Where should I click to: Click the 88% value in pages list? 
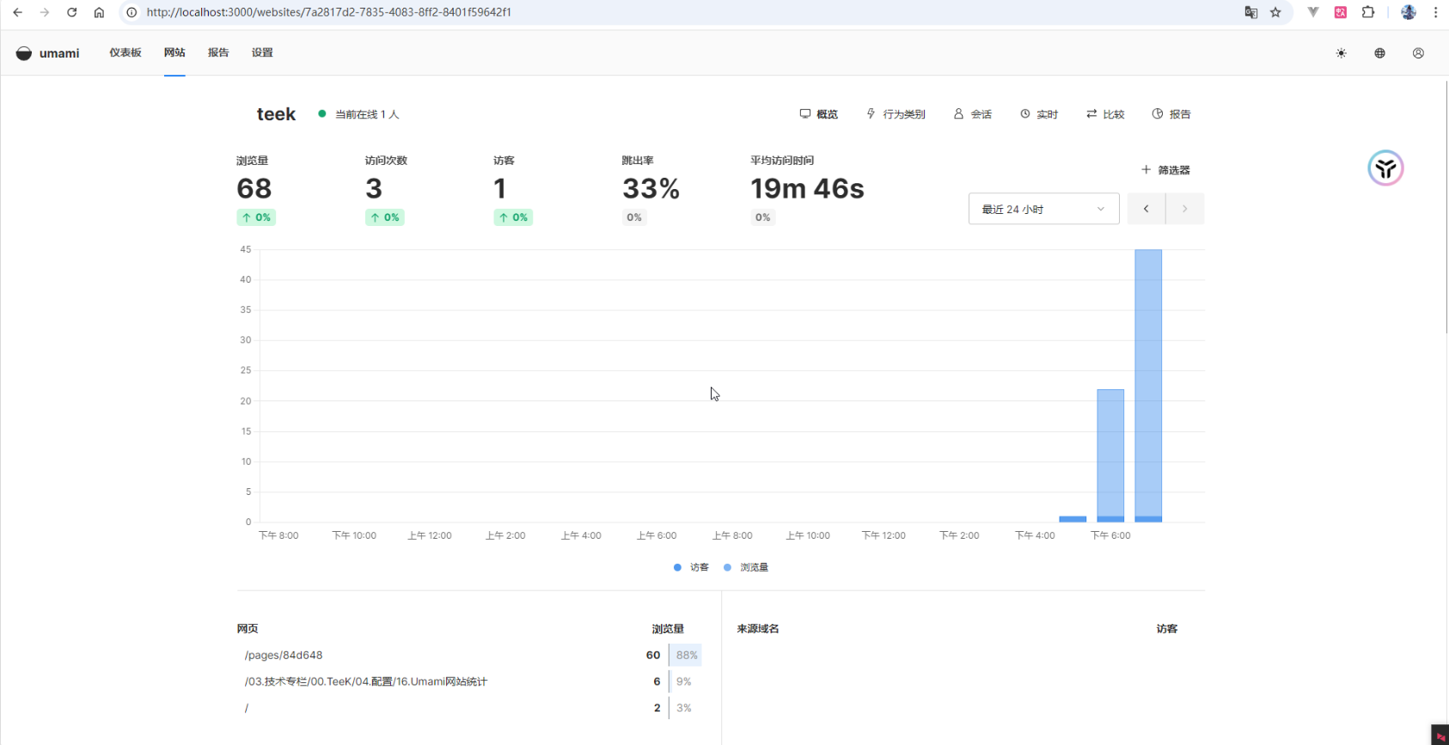(x=687, y=655)
